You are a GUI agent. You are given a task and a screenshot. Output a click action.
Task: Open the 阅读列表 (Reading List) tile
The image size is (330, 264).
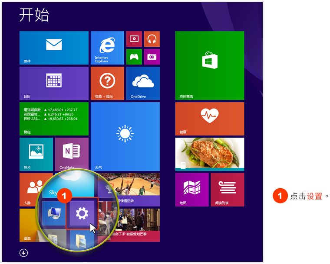point(227,190)
